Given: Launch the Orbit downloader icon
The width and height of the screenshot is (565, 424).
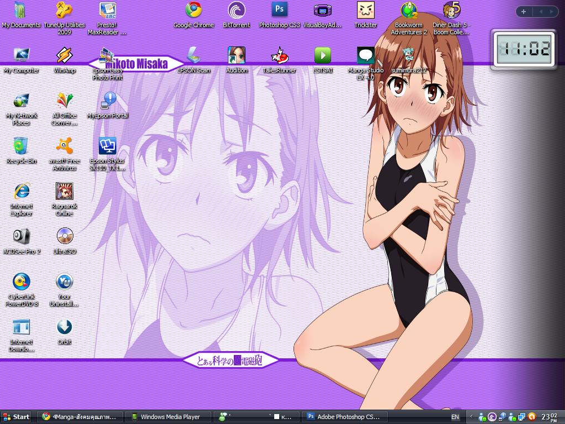Looking at the screenshot, I should coord(65,332).
